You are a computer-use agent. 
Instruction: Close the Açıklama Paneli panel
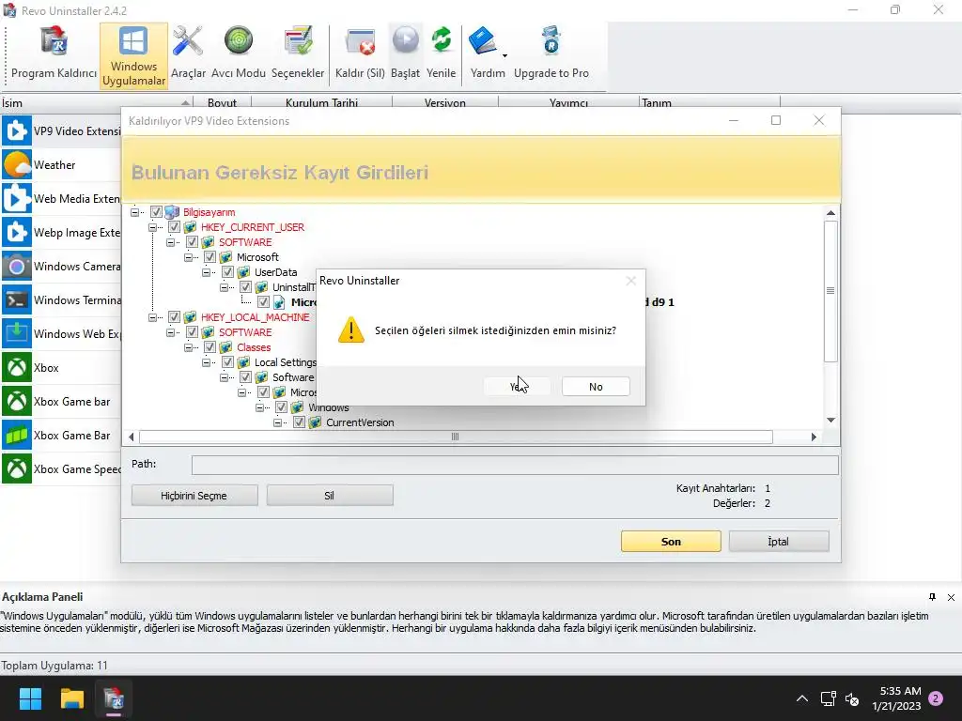coord(951,597)
